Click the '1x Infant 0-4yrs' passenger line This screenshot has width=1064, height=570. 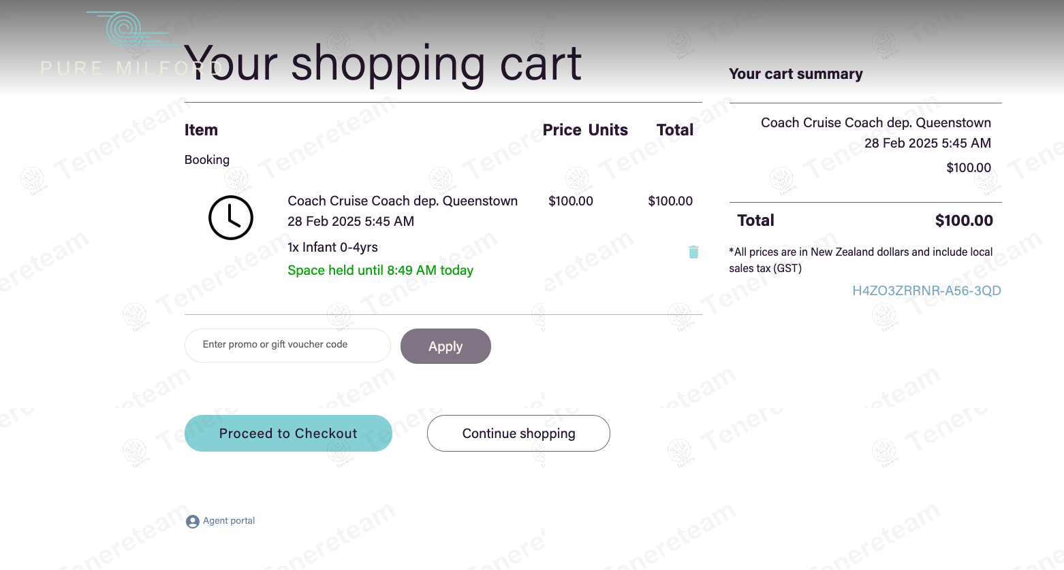click(x=332, y=248)
